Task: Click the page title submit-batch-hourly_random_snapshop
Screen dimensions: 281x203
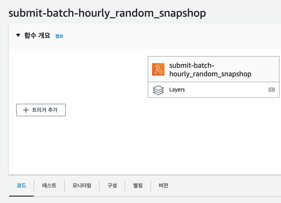Action: tap(107, 13)
